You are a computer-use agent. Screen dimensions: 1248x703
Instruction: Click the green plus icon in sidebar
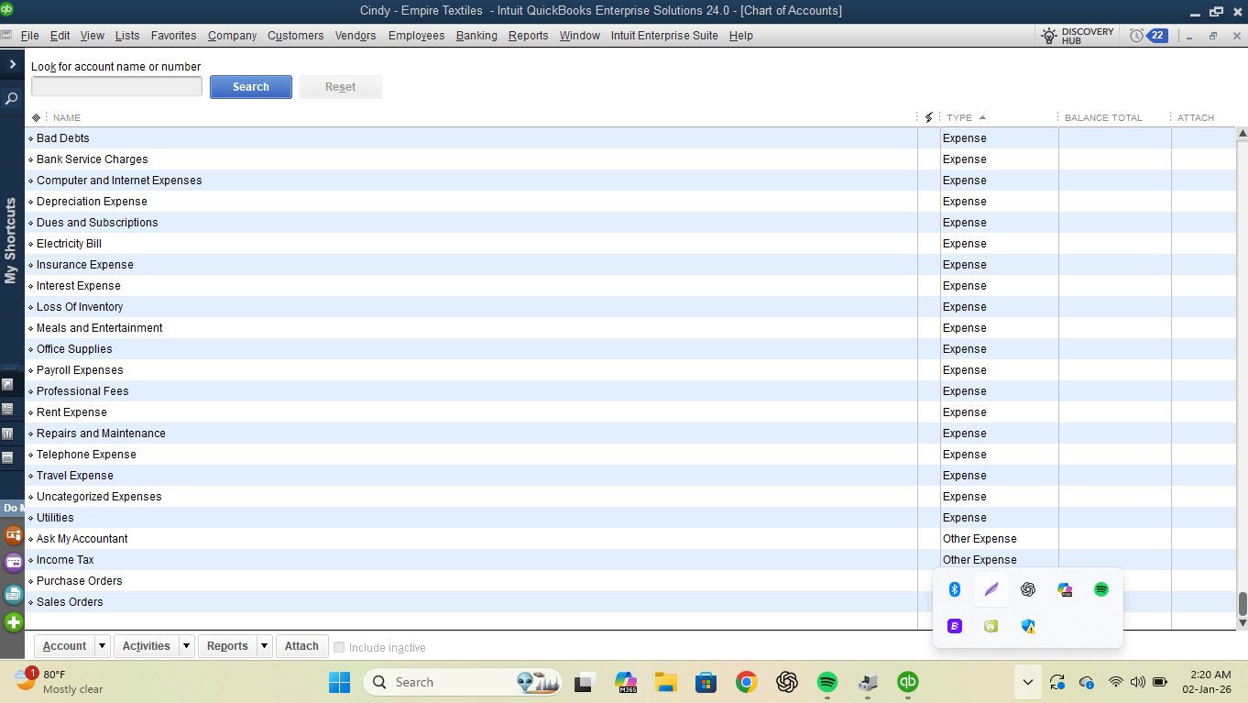click(x=13, y=623)
